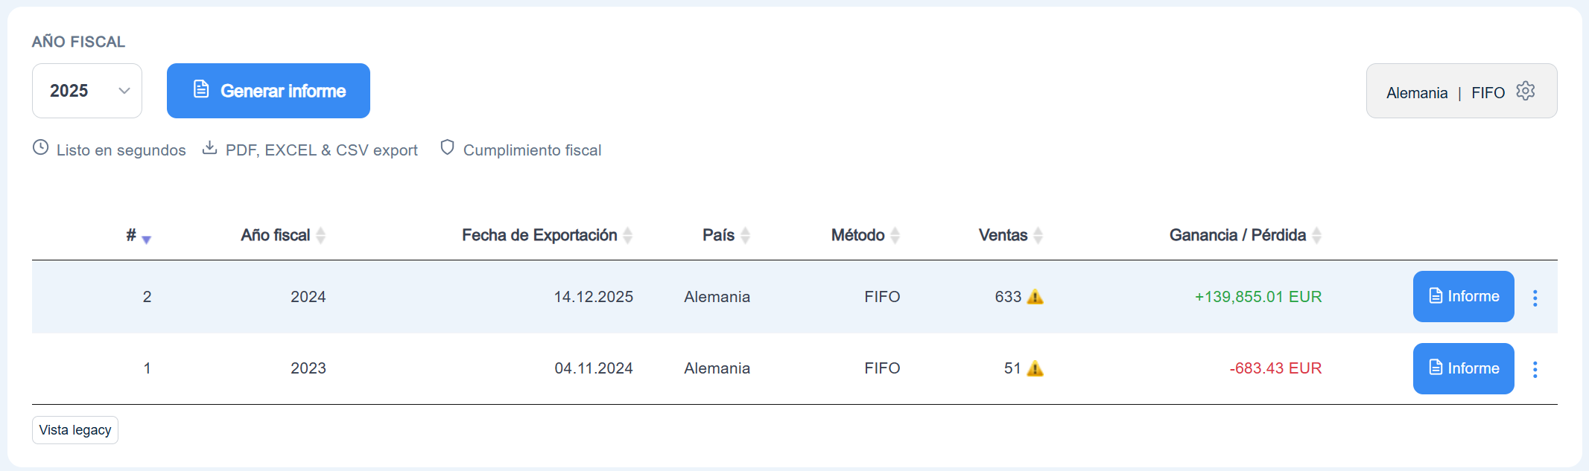Open Informe for fiscal year 2024
Screen dimensions: 1589x471
click(1463, 296)
